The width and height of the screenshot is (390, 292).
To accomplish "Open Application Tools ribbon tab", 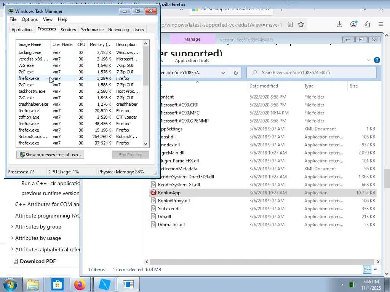I will click(192, 60).
